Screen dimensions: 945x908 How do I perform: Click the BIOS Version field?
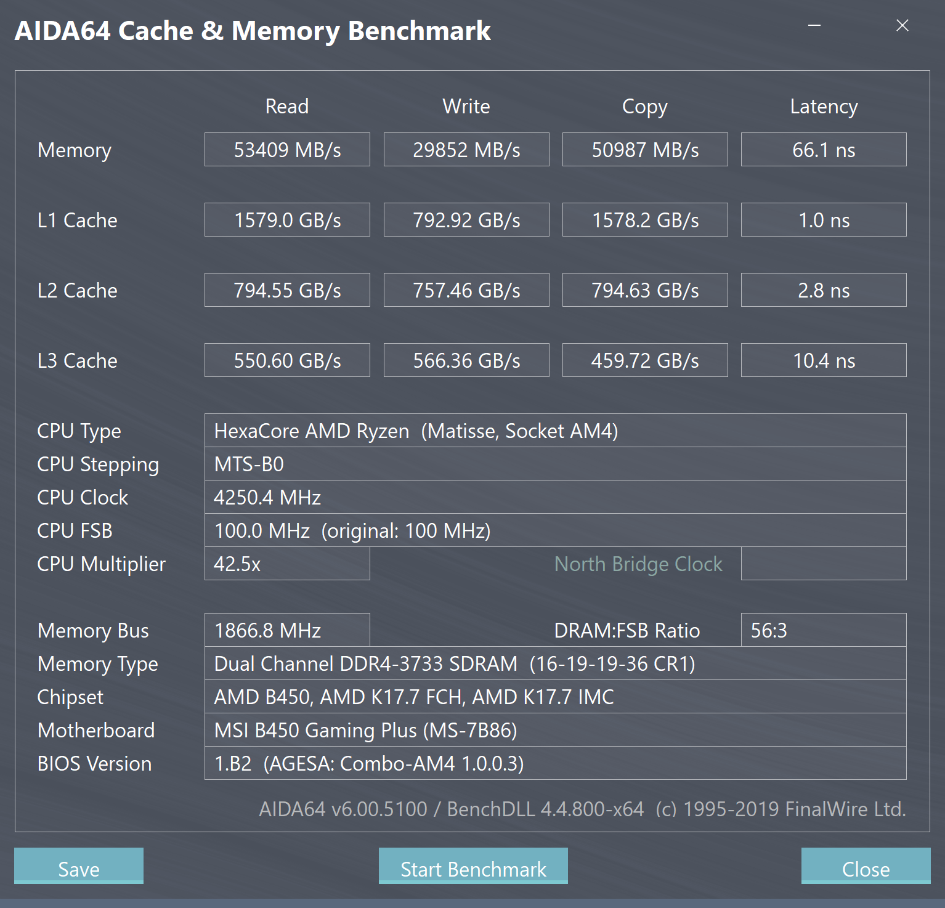[x=555, y=763]
